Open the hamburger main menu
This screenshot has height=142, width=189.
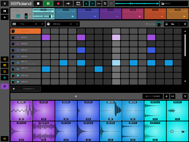tap(4, 3)
